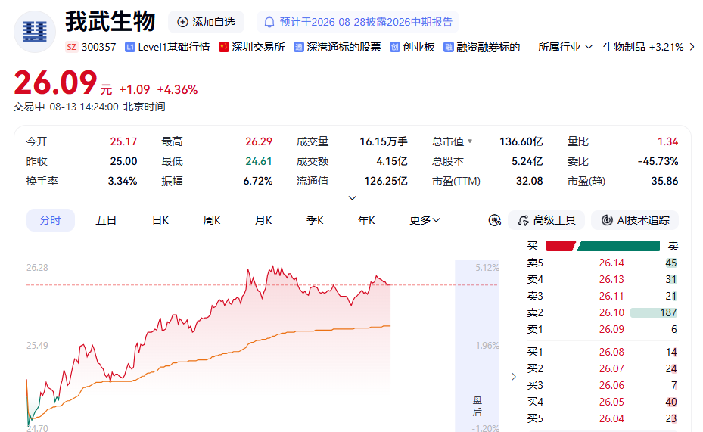Click the 最高 value 26.29
Viewport: 703px width, 432px height.
point(259,141)
